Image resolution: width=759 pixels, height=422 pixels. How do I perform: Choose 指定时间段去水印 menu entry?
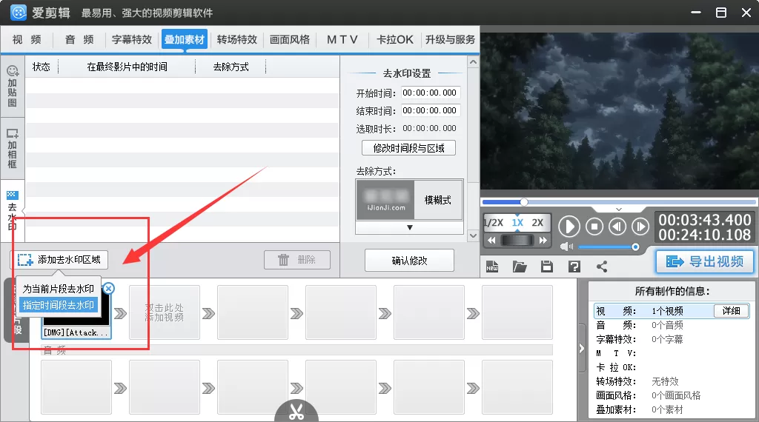coord(58,305)
